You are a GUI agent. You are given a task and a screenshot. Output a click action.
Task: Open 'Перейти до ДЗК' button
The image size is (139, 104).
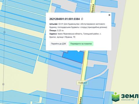tap(58, 44)
